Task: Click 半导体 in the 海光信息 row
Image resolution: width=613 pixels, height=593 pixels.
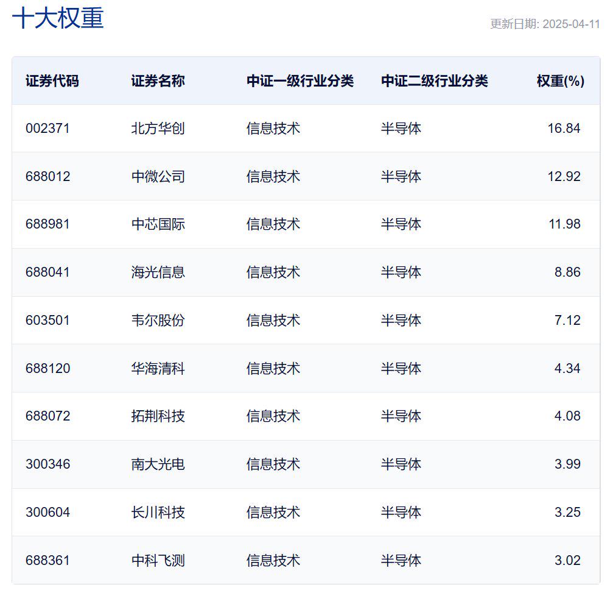Action: [401, 272]
